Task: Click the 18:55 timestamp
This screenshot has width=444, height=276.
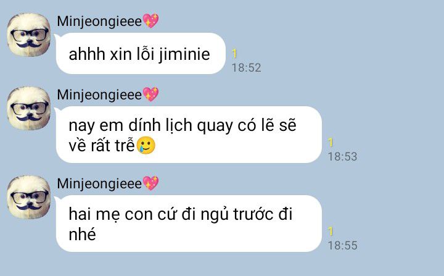Action: (343, 245)
